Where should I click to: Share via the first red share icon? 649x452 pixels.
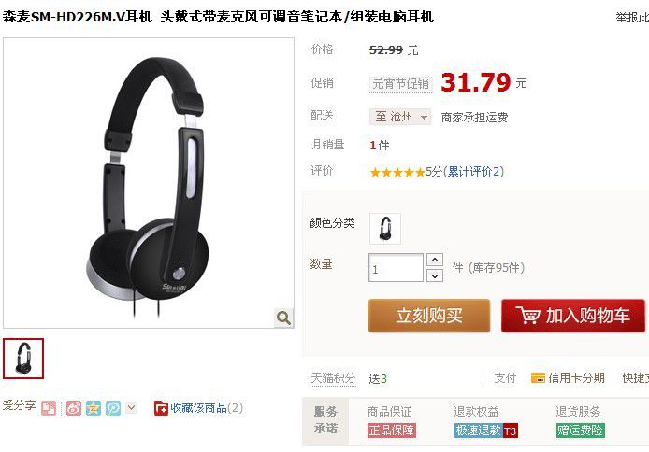pyautogui.click(x=49, y=408)
